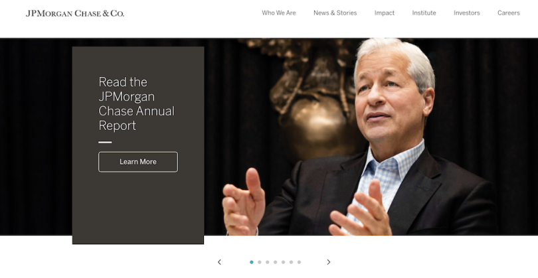Expand the Institute navigation item
Image resolution: width=538 pixels, height=278 pixels.
424,13
